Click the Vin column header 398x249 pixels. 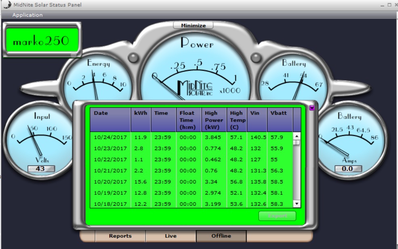[x=257, y=120]
